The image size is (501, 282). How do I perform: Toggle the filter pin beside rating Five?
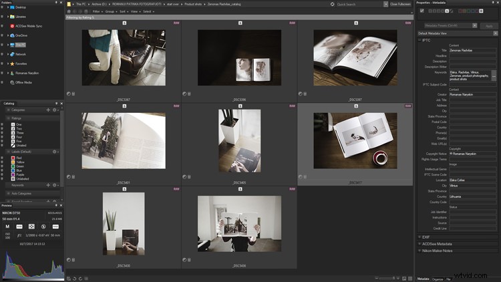2,141
